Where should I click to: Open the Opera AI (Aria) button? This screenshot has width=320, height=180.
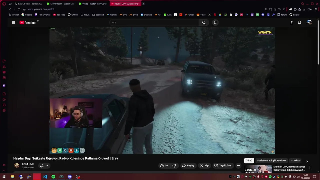tap(310, 9)
